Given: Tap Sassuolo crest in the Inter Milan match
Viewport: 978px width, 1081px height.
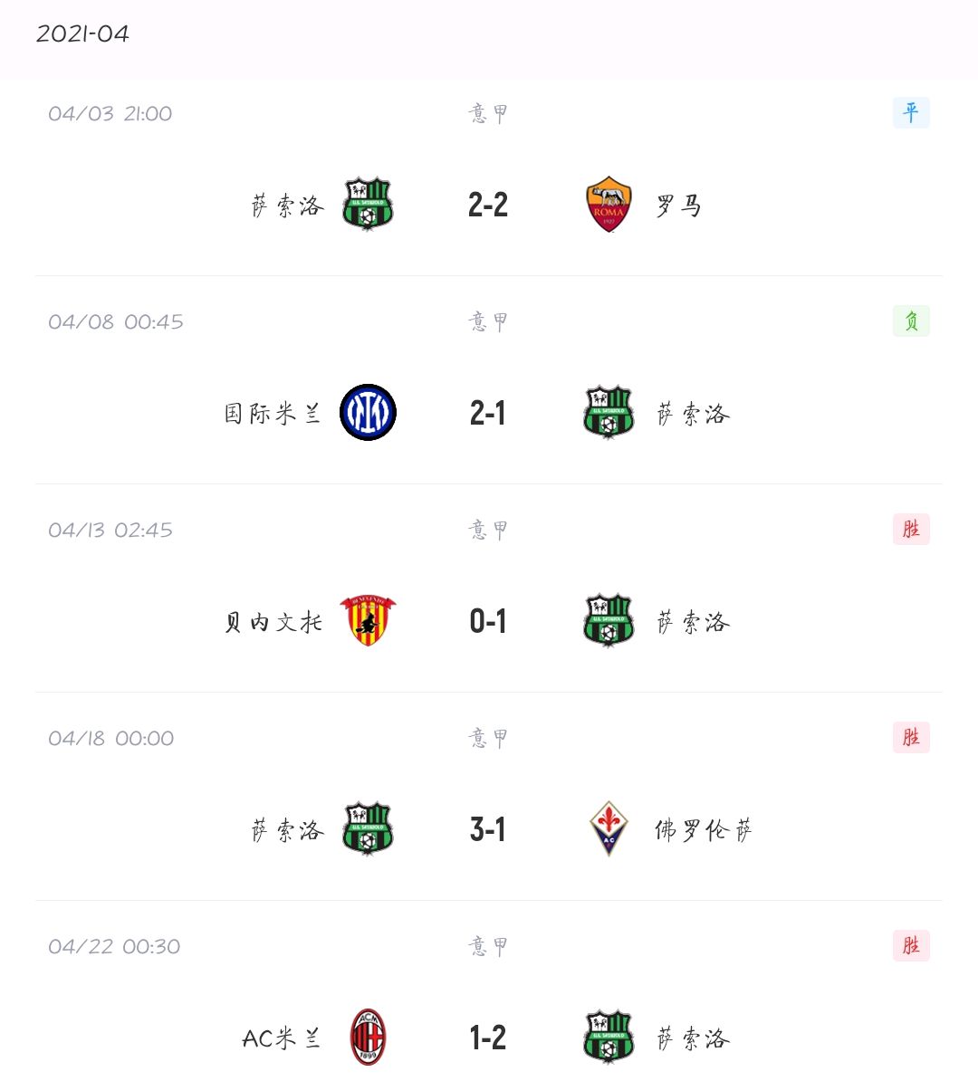Looking at the screenshot, I should click(x=609, y=413).
